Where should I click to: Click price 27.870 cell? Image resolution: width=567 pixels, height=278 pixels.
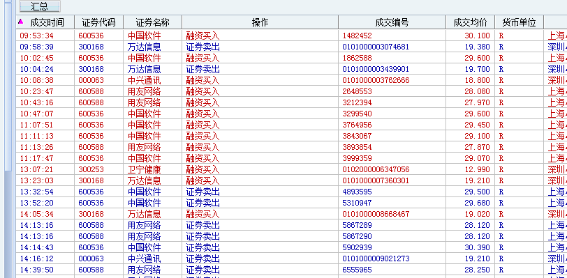pyautogui.click(x=478, y=147)
